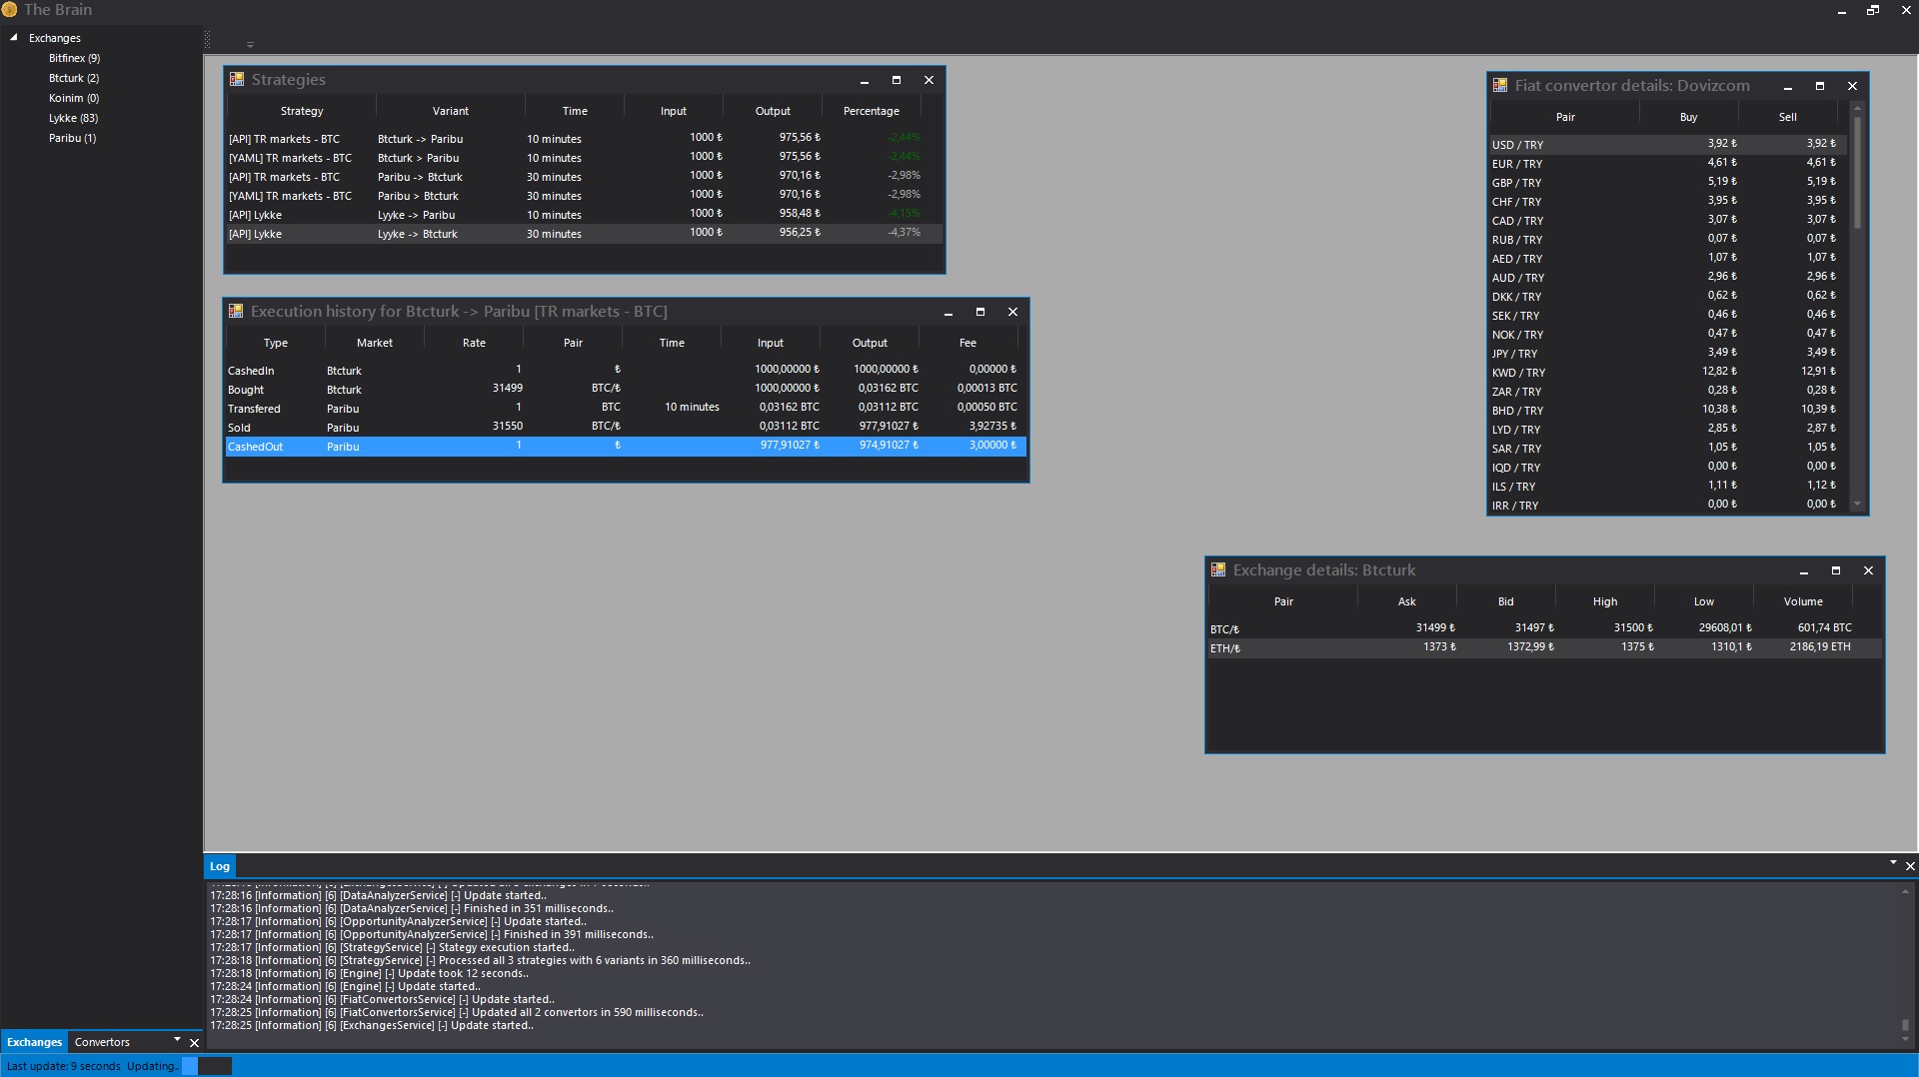Viewport: 1919px width, 1077px height.
Task: Sort Strategies by Strategy column
Action: [x=302, y=111]
